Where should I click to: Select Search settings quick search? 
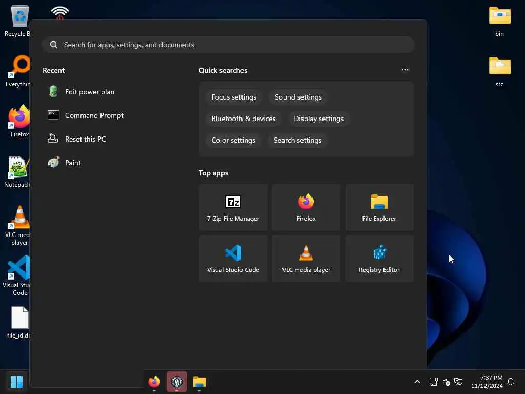(x=297, y=140)
